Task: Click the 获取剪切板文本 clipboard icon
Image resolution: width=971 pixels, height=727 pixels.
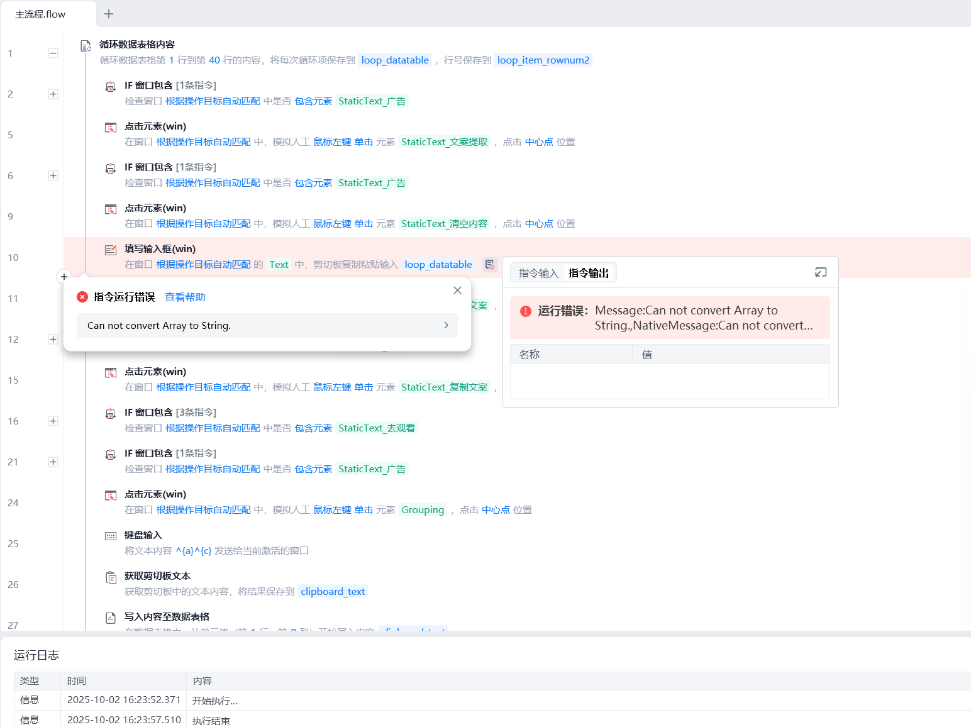Action: click(111, 577)
